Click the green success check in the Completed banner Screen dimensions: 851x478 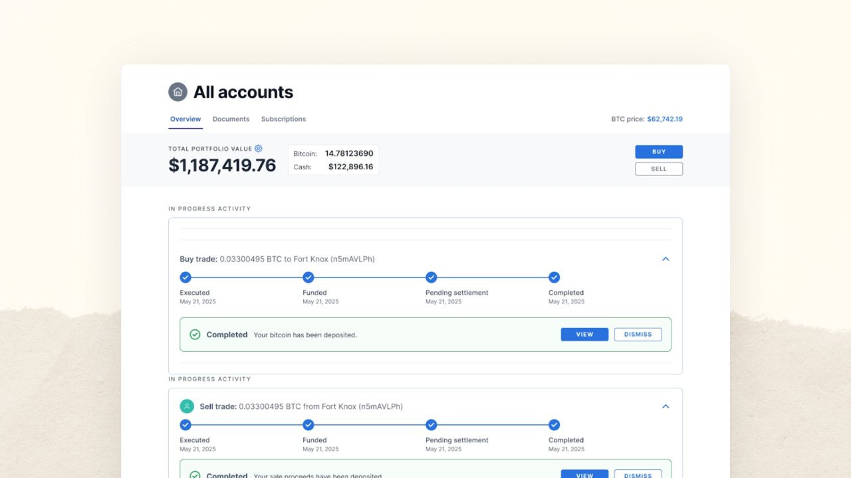click(195, 334)
